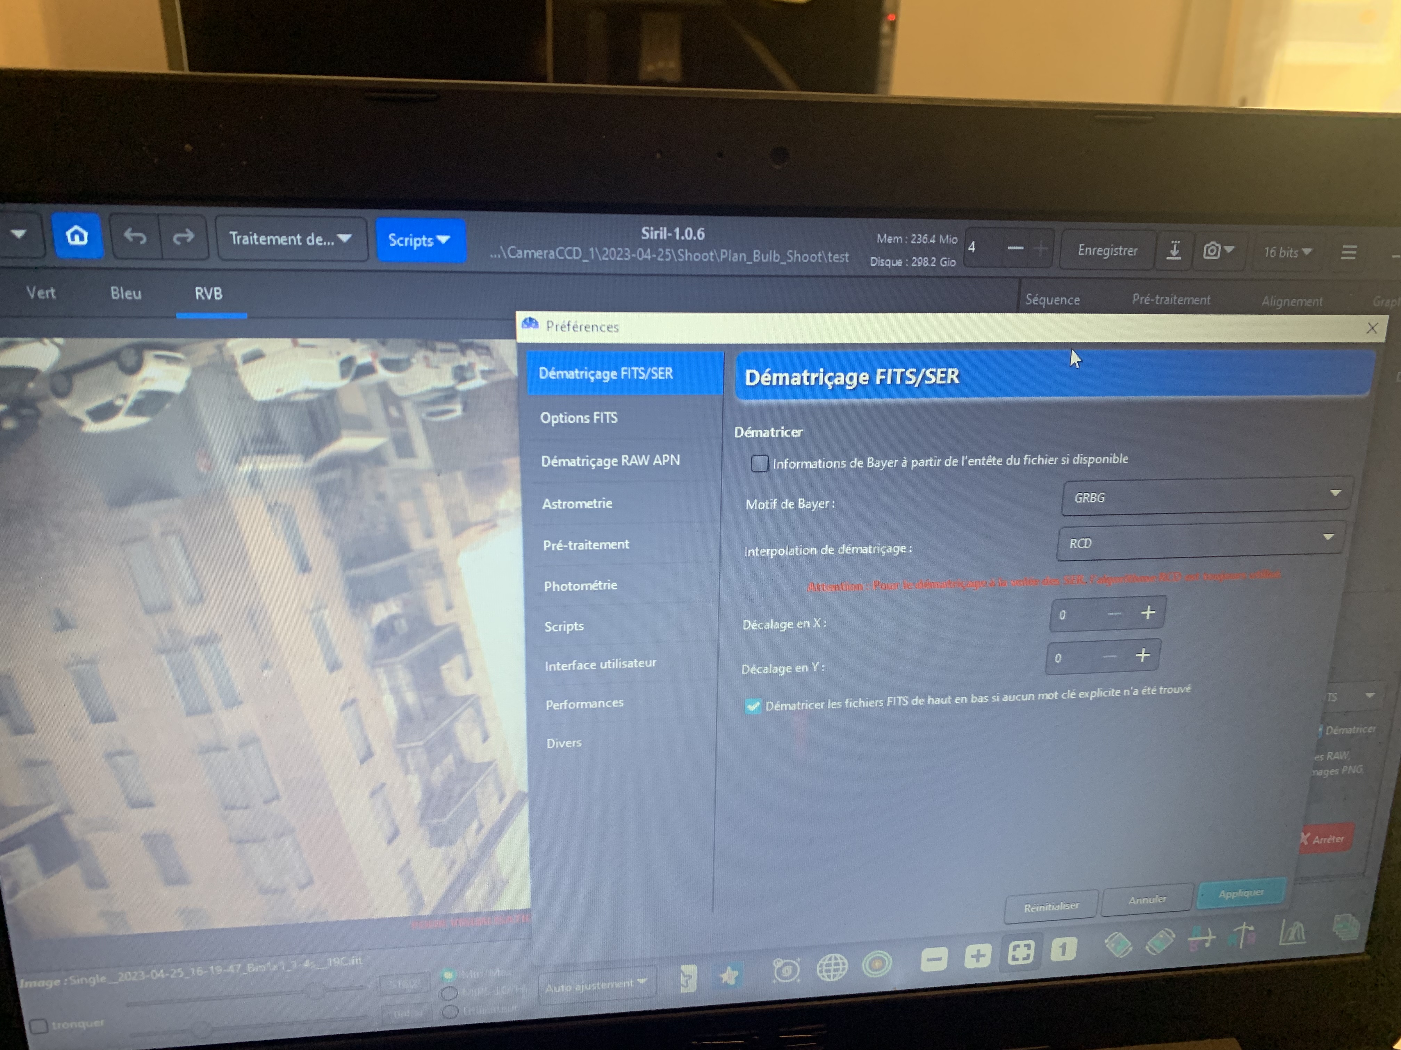Click the leftmost dropdown arrow in header bar
The height and width of the screenshot is (1050, 1401).
(x=18, y=234)
